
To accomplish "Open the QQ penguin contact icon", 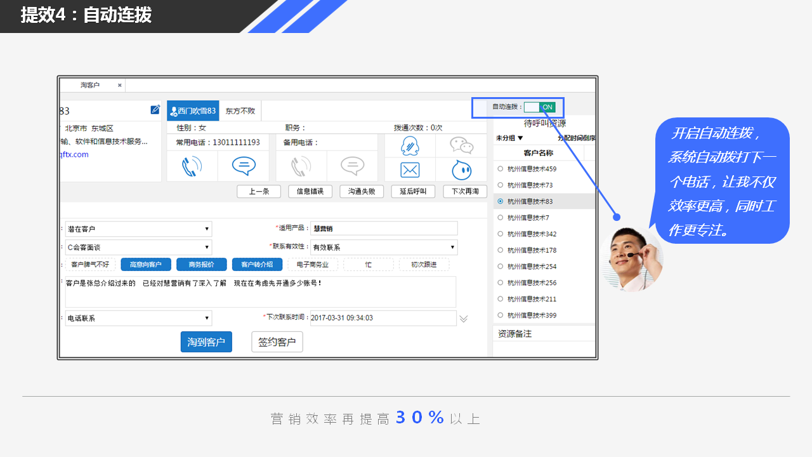I will [410, 146].
